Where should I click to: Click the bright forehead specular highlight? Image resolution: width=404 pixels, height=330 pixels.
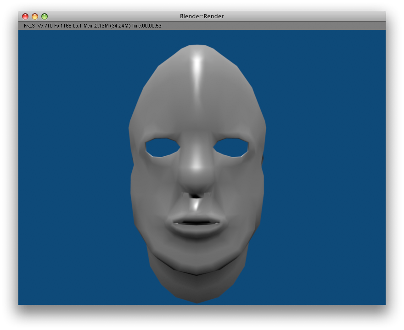tap(196, 69)
